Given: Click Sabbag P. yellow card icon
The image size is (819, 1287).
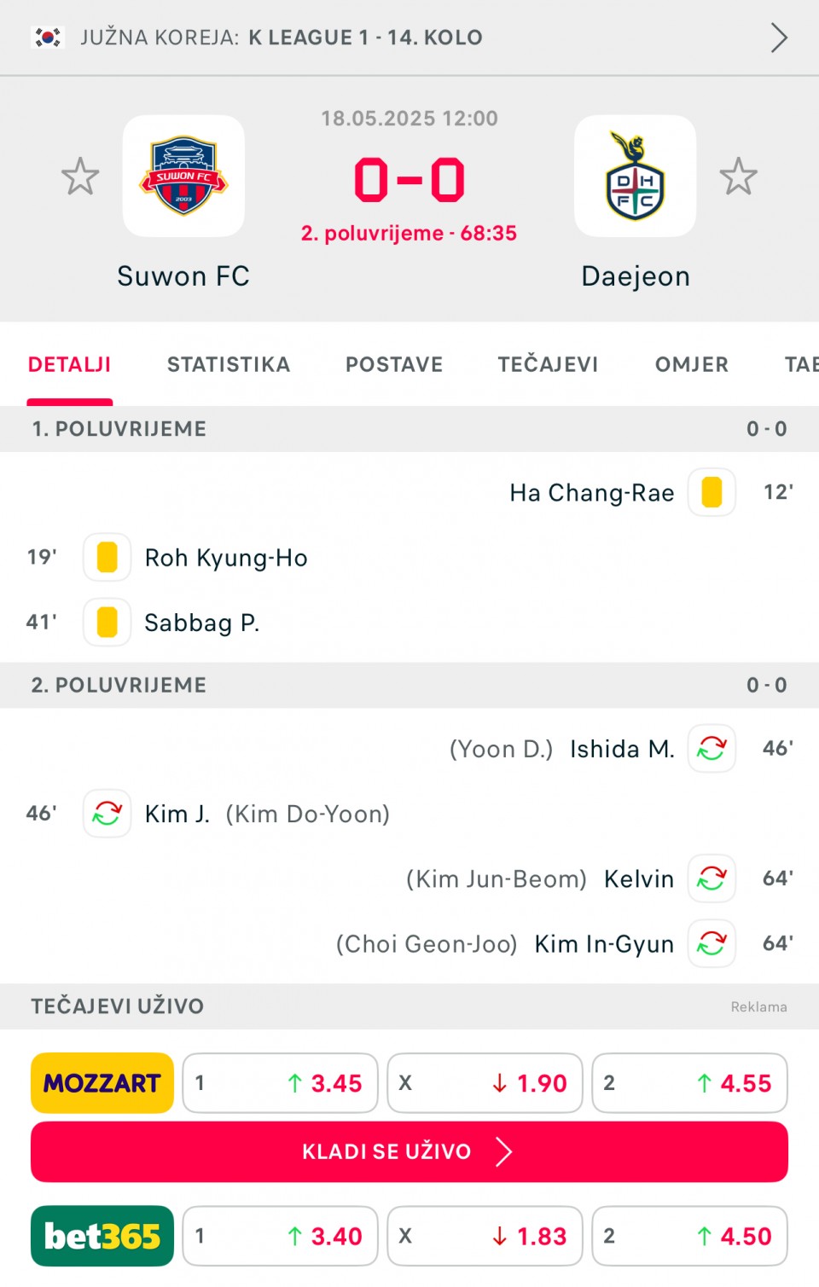Looking at the screenshot, I should tap(107, 622).
